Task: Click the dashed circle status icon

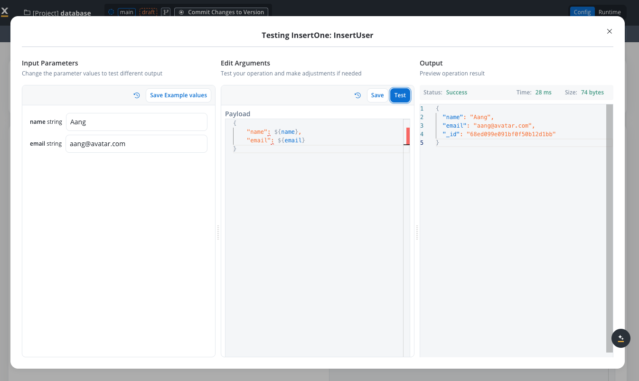Action: pos(111,12)
